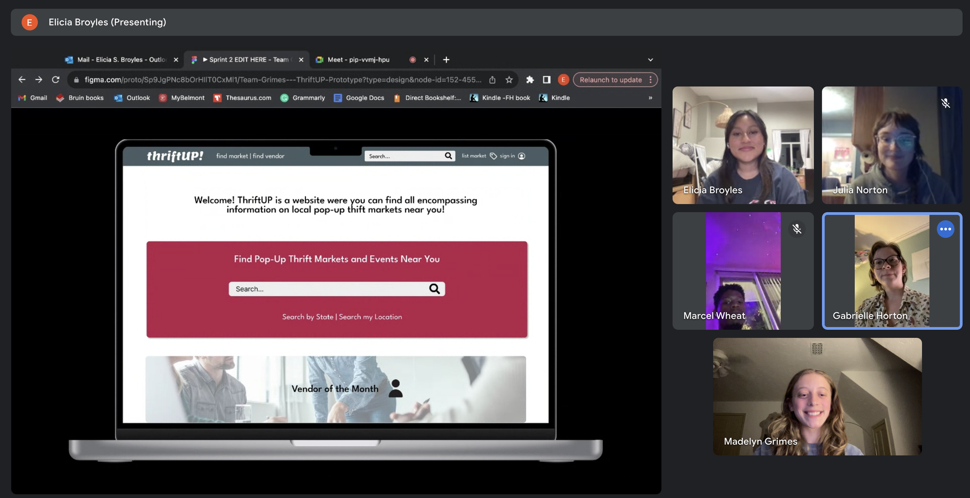Click Search by State link

click(x=307, y=316)
